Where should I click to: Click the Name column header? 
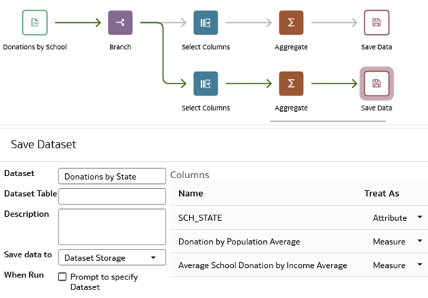click(x=190, y=193)
